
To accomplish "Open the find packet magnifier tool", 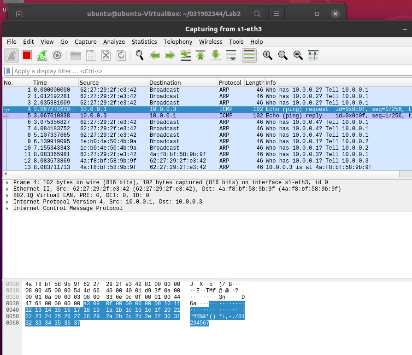I will 140,55.
